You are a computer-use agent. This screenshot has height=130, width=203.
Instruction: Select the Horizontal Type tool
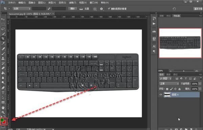pyautogui.click(x=3, y=92)
